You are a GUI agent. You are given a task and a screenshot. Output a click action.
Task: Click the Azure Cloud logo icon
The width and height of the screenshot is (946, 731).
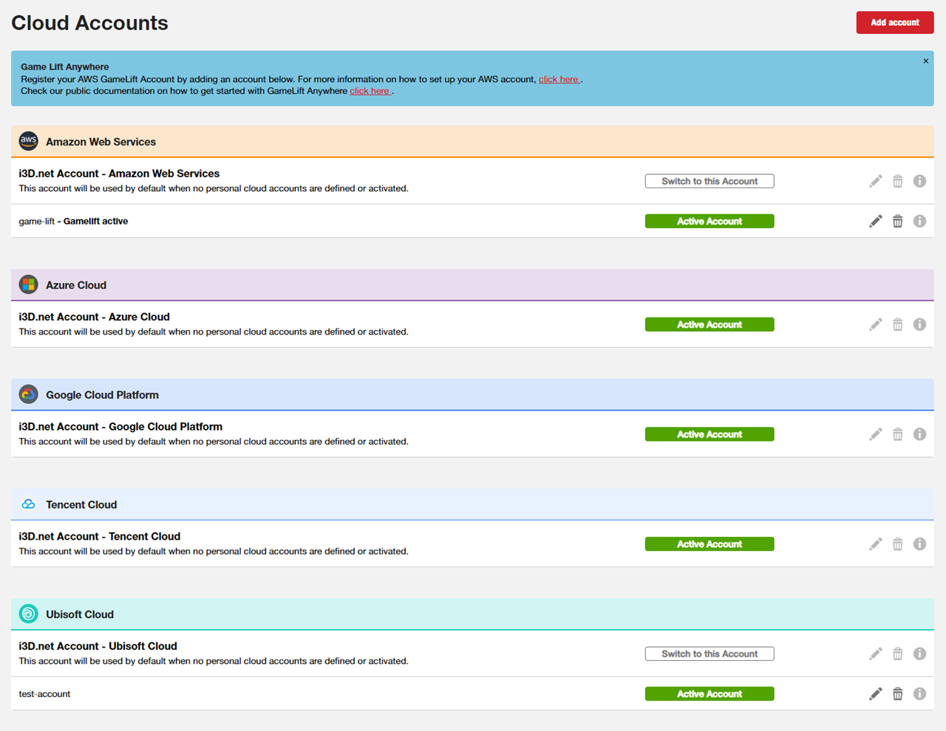tap(28, 284)
